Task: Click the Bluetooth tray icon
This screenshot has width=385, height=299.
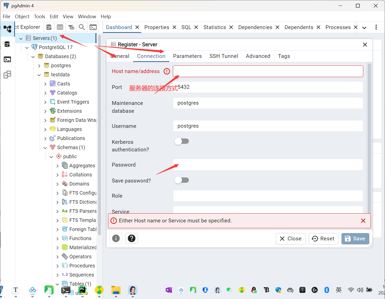Action: (x=327, y=290)
